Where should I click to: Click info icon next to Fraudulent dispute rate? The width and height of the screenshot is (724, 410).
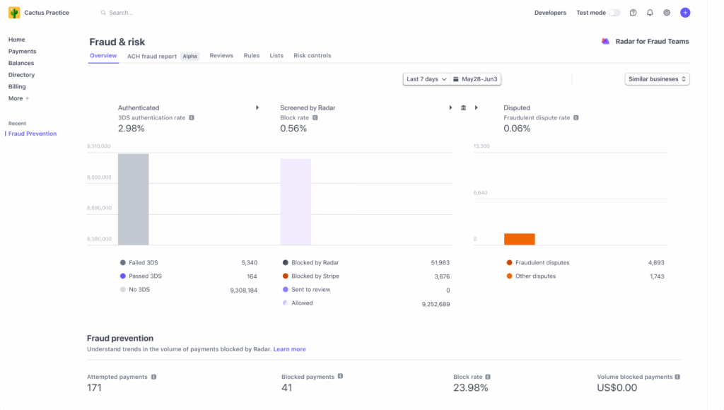pyautogui.click(x=576, y=118)
